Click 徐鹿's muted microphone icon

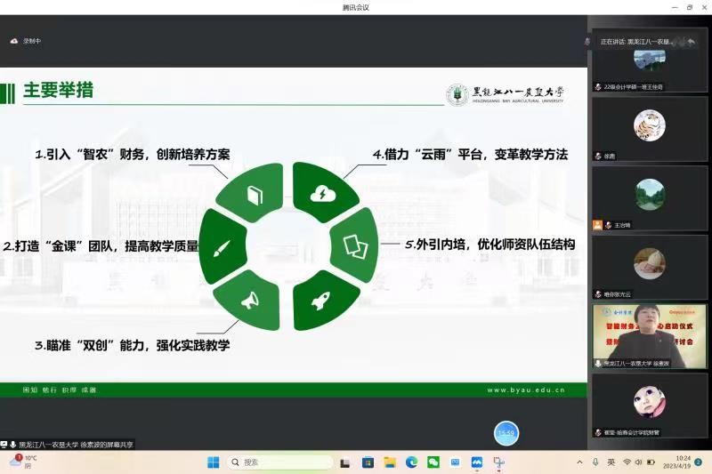[x=598, y=156]
